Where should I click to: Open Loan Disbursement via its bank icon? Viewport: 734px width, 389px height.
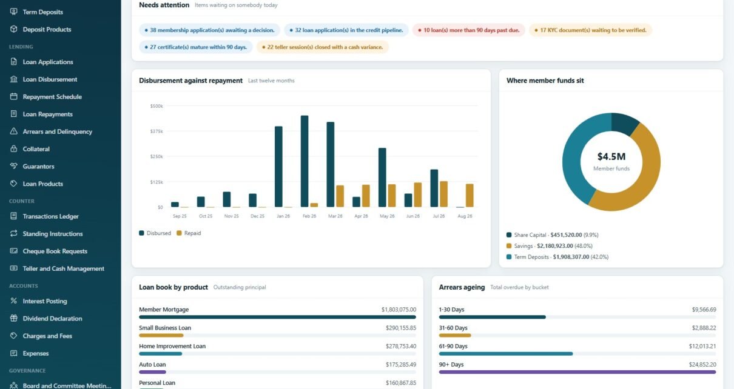point(14,79)
